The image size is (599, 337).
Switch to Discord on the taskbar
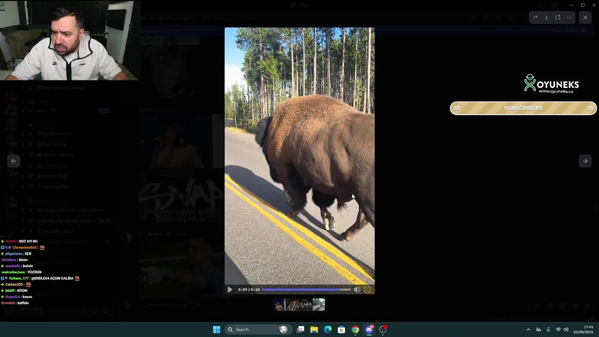(x=369, y=330)
